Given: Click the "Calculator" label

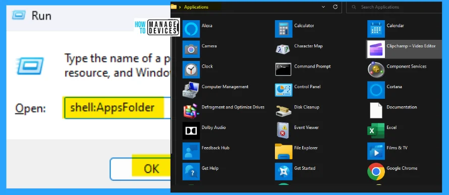Looking at the screenshot, I should (304, 26).
